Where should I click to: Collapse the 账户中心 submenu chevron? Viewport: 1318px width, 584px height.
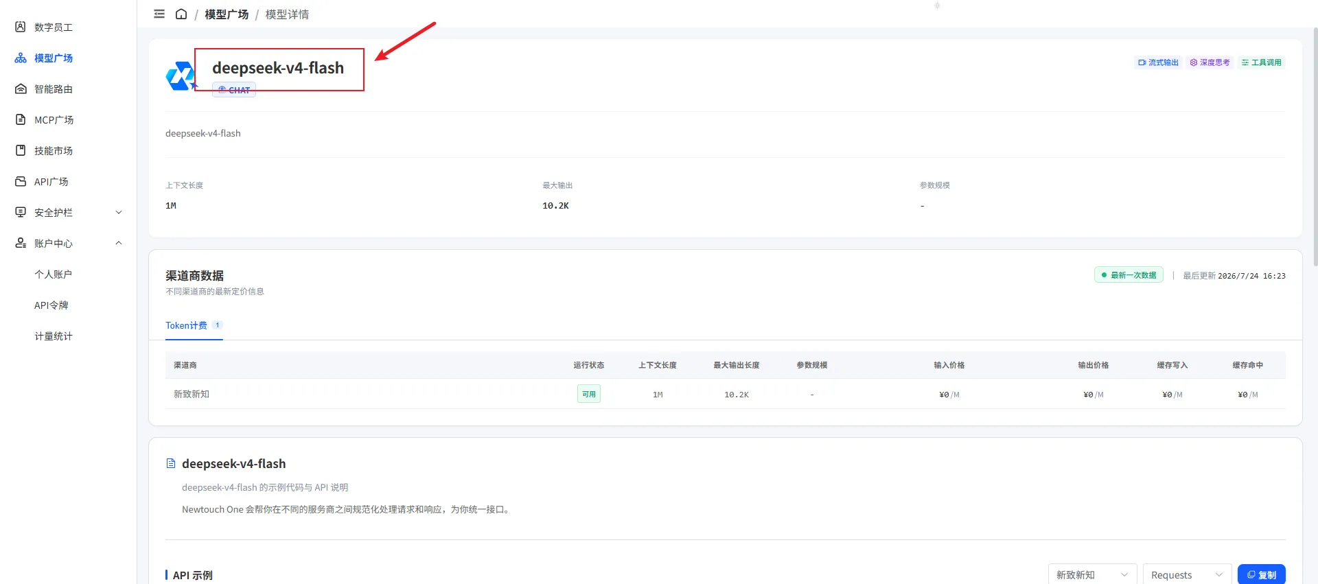(119, 243)
